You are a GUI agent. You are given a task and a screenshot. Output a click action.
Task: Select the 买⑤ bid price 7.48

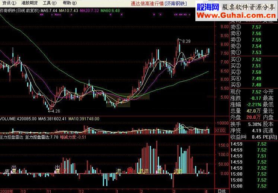[x=256, y=85]
